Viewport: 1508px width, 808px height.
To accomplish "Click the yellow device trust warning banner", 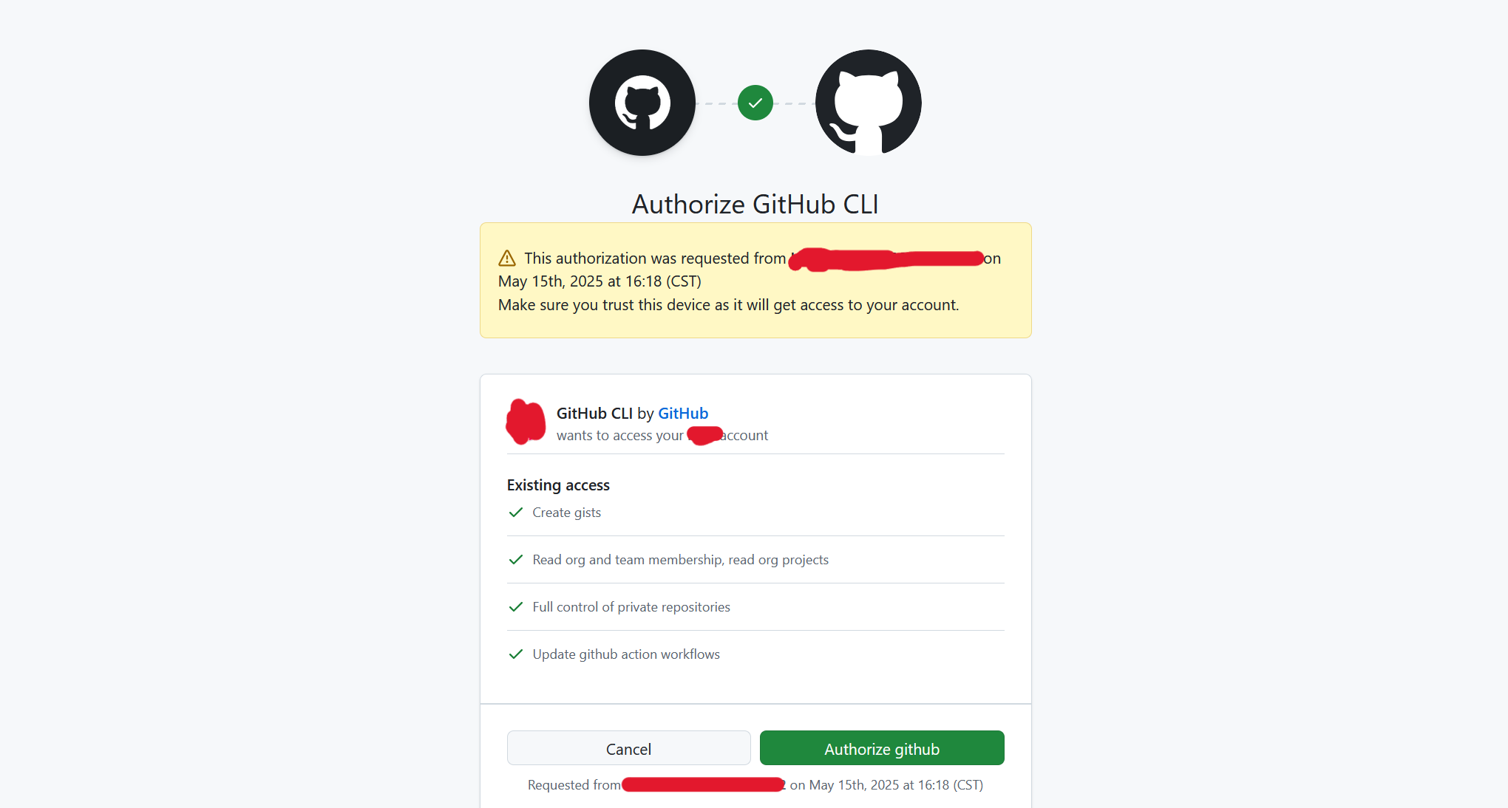I will tap(755, 281).
